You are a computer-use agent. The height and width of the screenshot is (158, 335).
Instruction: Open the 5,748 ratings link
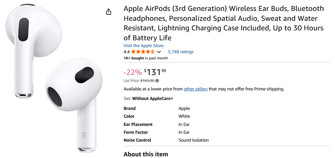pyautogui.click(x=180, y=52)
